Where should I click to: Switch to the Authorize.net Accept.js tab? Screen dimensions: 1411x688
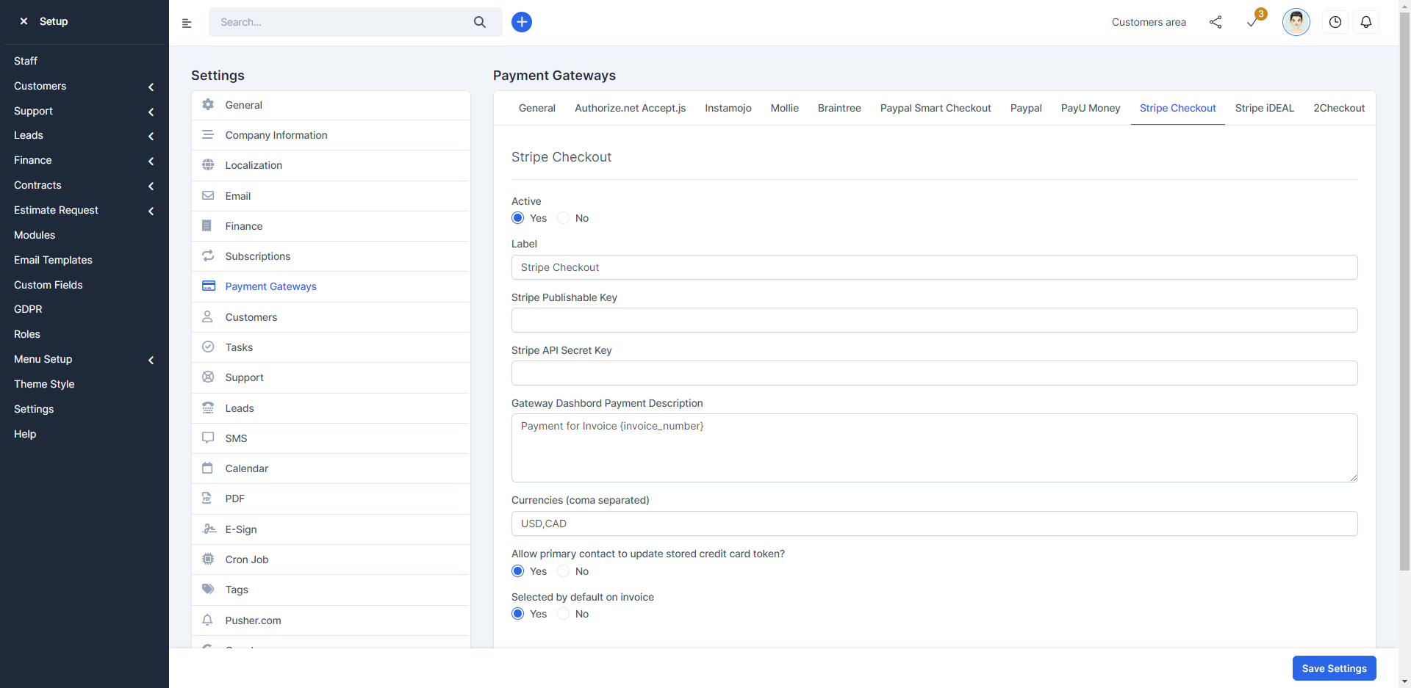(631, 108)
